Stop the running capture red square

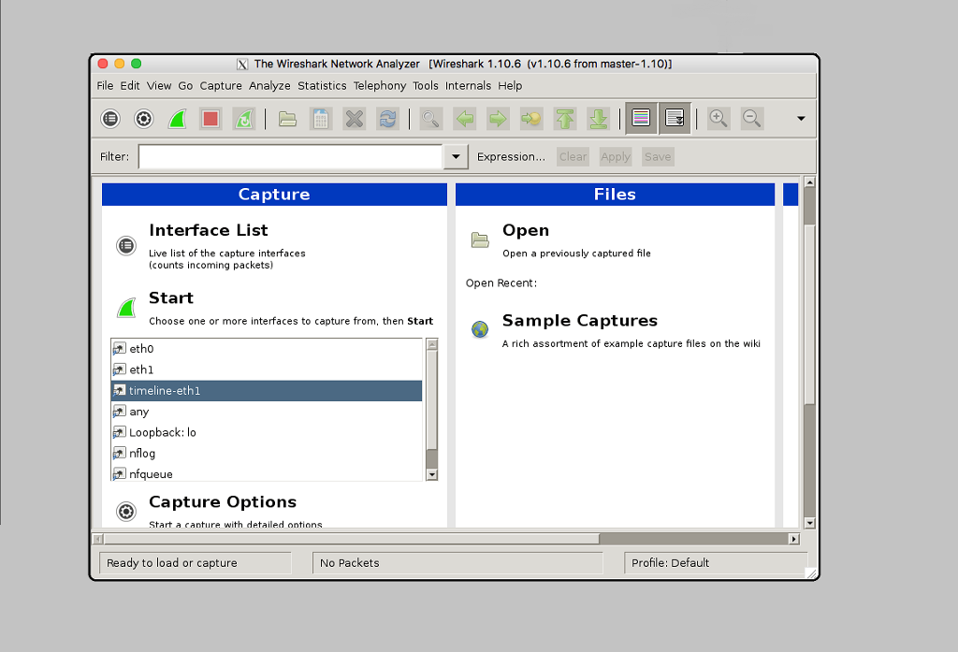point(210,119)
